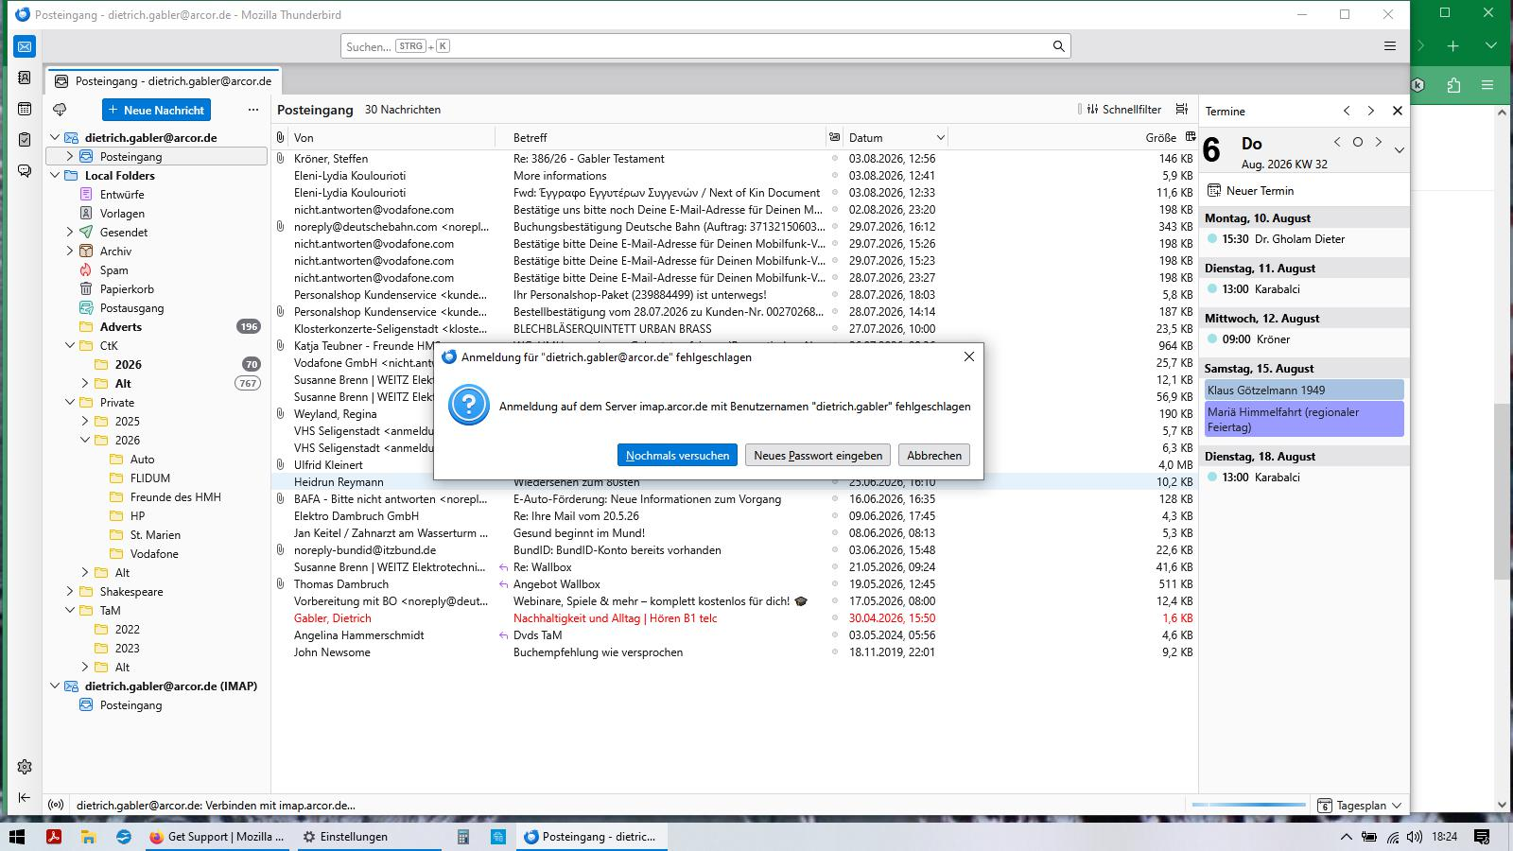
Task: Toggle read status of BAFA message
Action: 834,499
